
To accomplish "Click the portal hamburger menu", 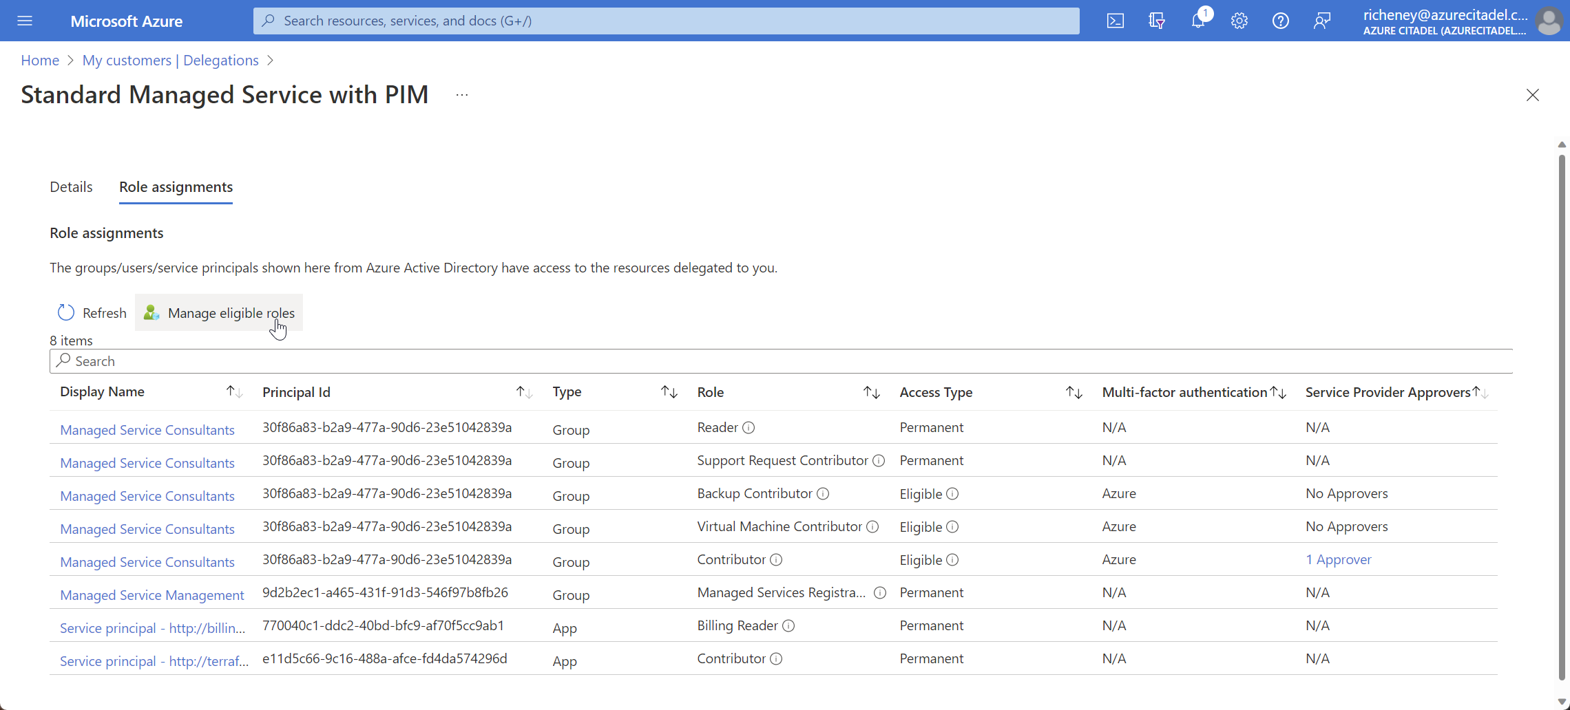I will pyautogui.click(x=25, y=21).
